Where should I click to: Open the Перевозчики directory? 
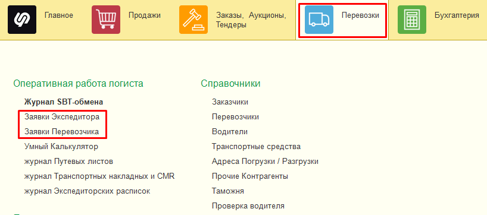tap(235, 117)
